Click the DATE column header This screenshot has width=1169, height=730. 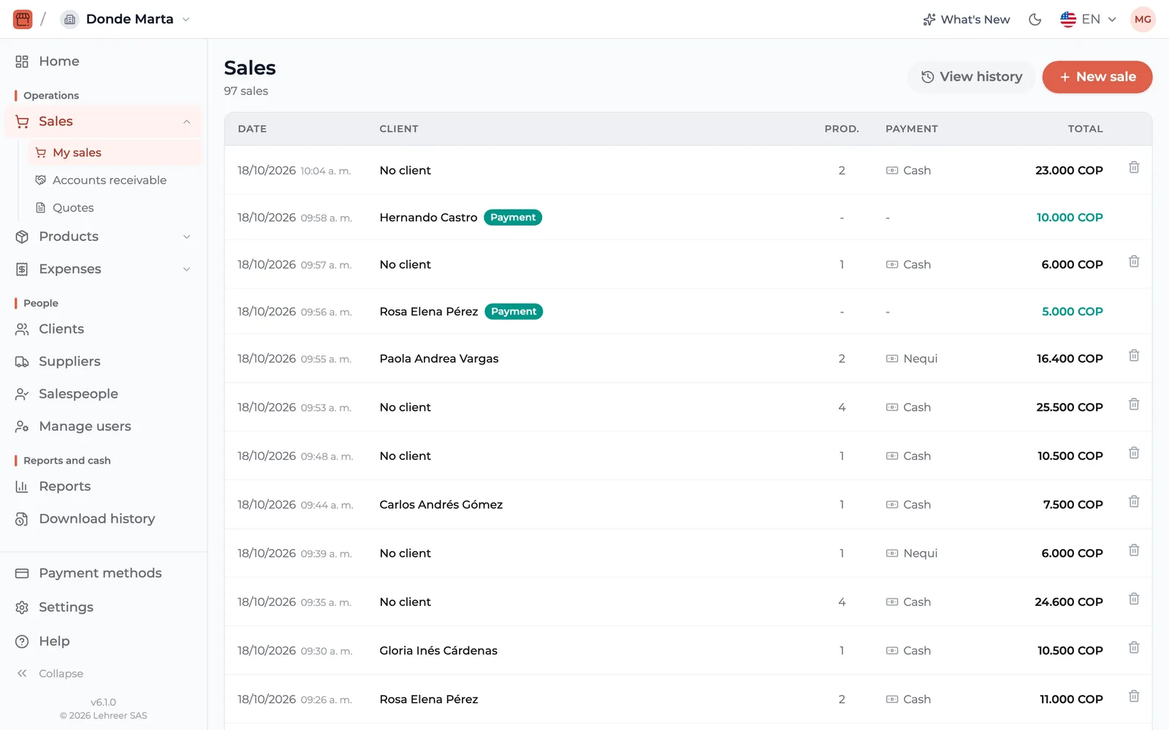(252, 129)
